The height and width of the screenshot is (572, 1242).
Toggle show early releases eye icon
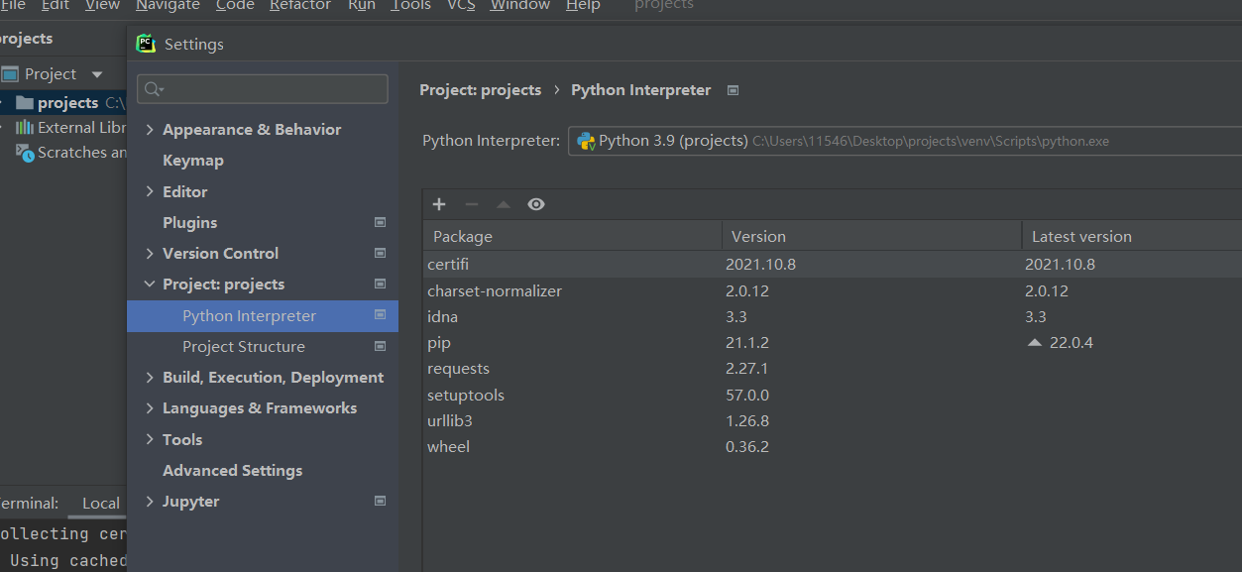point(536,204)
